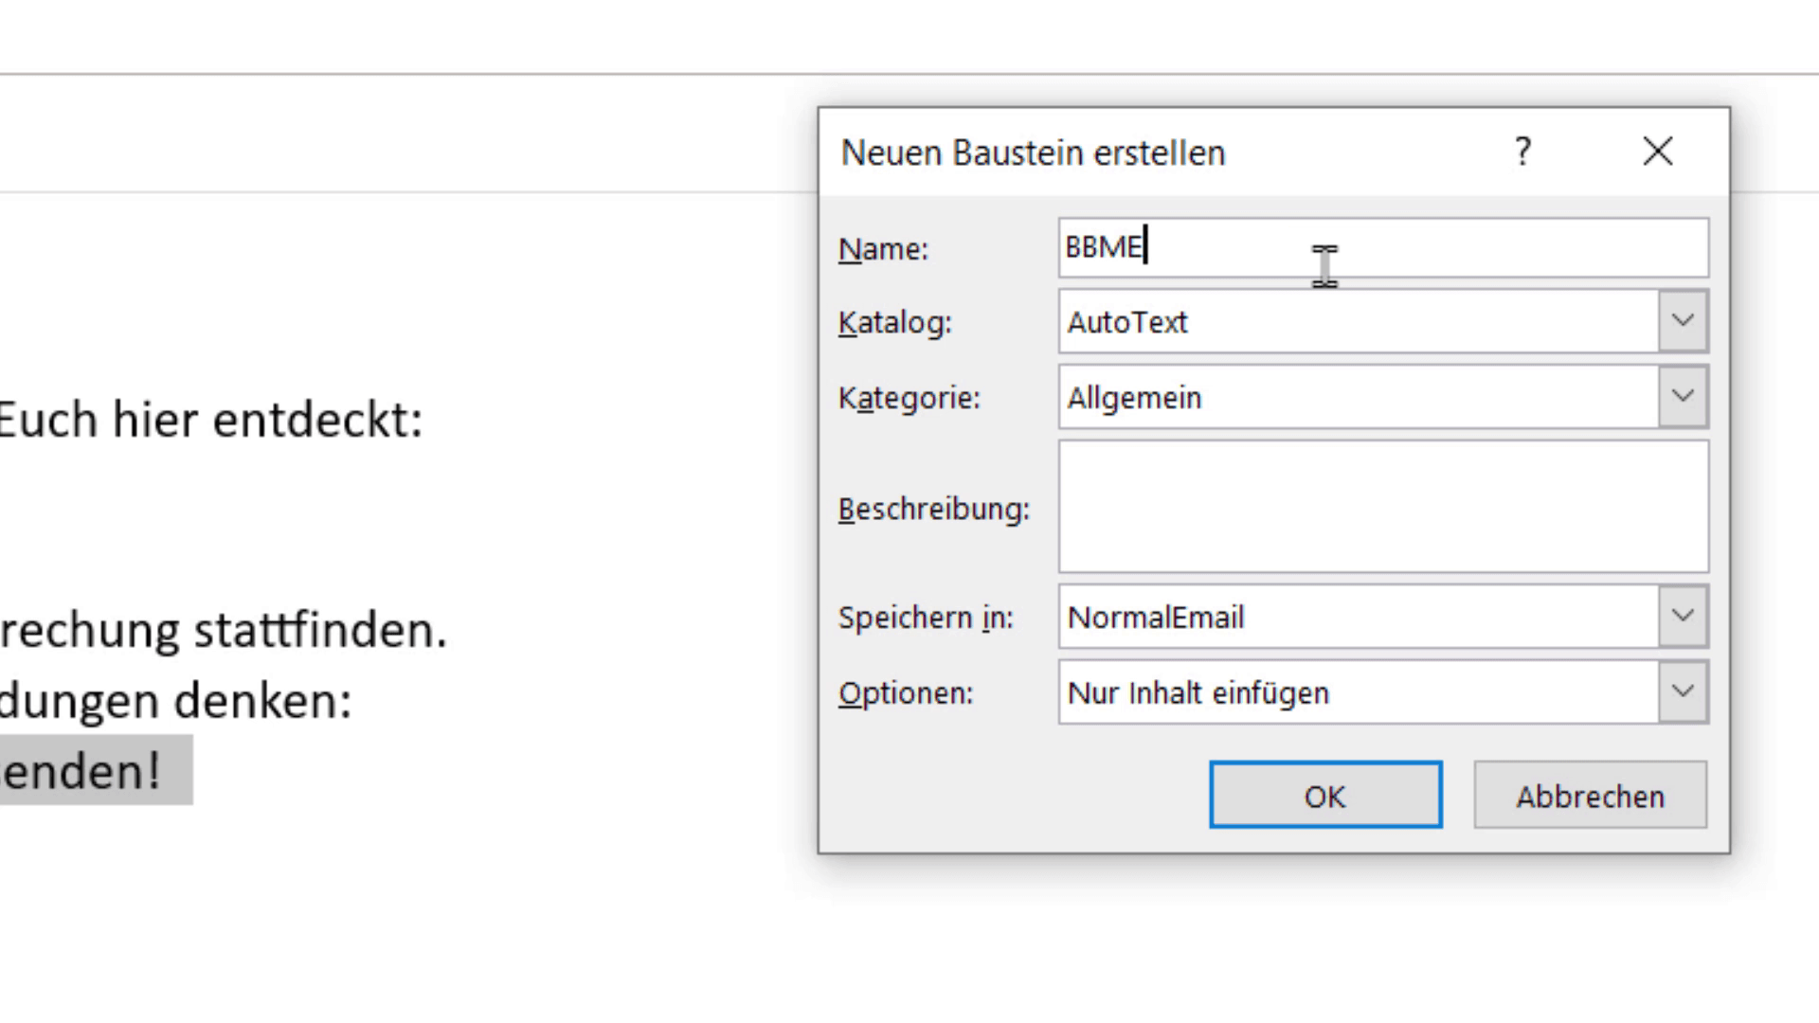
Task: Cancel with the Abbrechen button
Action: [x=1590, y=795]
